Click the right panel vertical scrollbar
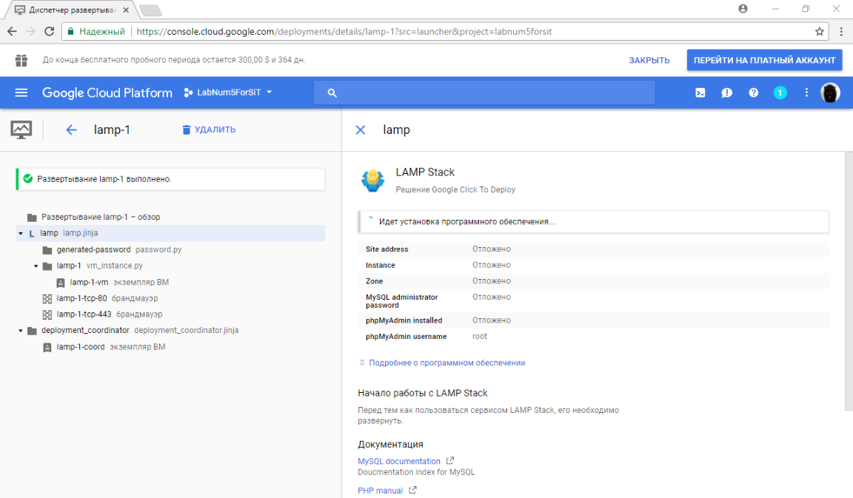Image resolution: width=853 pixels, height=498 pixels. pyautogui.click(x=849, y=283)
